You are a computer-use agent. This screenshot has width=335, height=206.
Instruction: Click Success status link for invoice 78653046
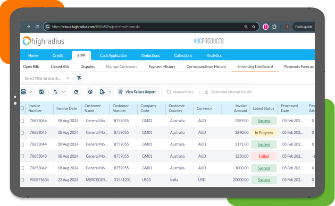tap(264, 121)
